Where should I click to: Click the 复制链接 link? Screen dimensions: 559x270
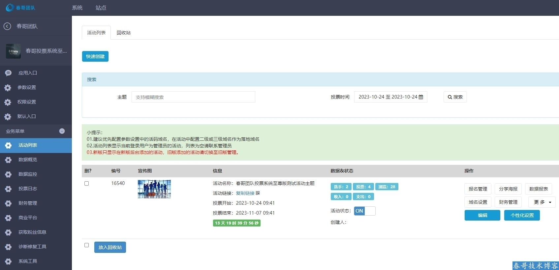click(x=245, y=193)
